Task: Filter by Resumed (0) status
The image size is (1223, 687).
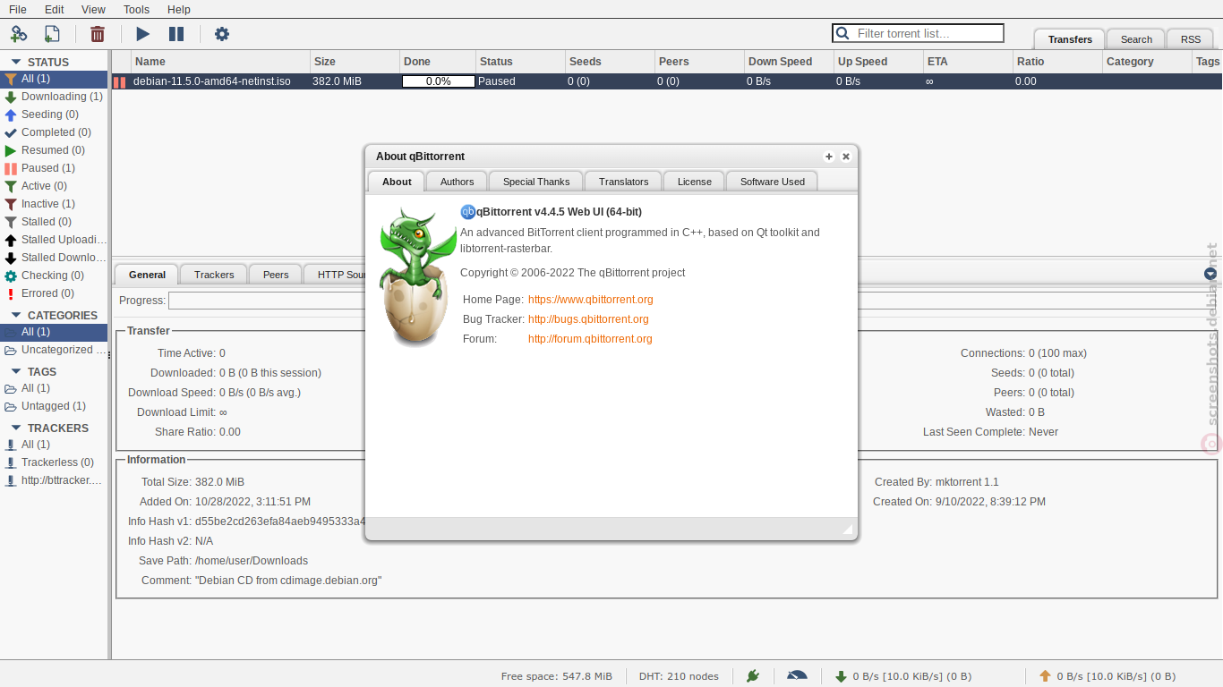Action: (x=54, y=150)
